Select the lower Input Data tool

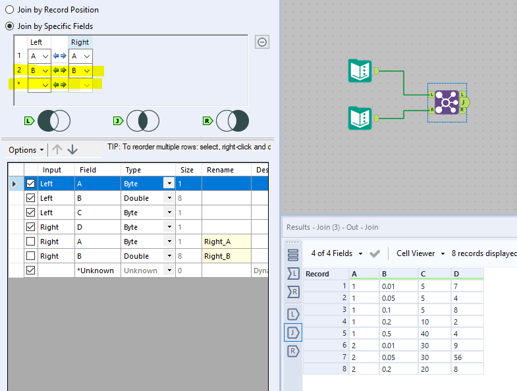[360, 118]
